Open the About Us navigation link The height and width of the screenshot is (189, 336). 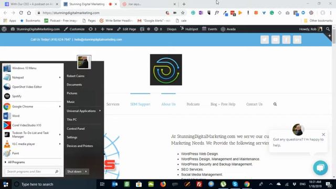[x=169, y=104]
